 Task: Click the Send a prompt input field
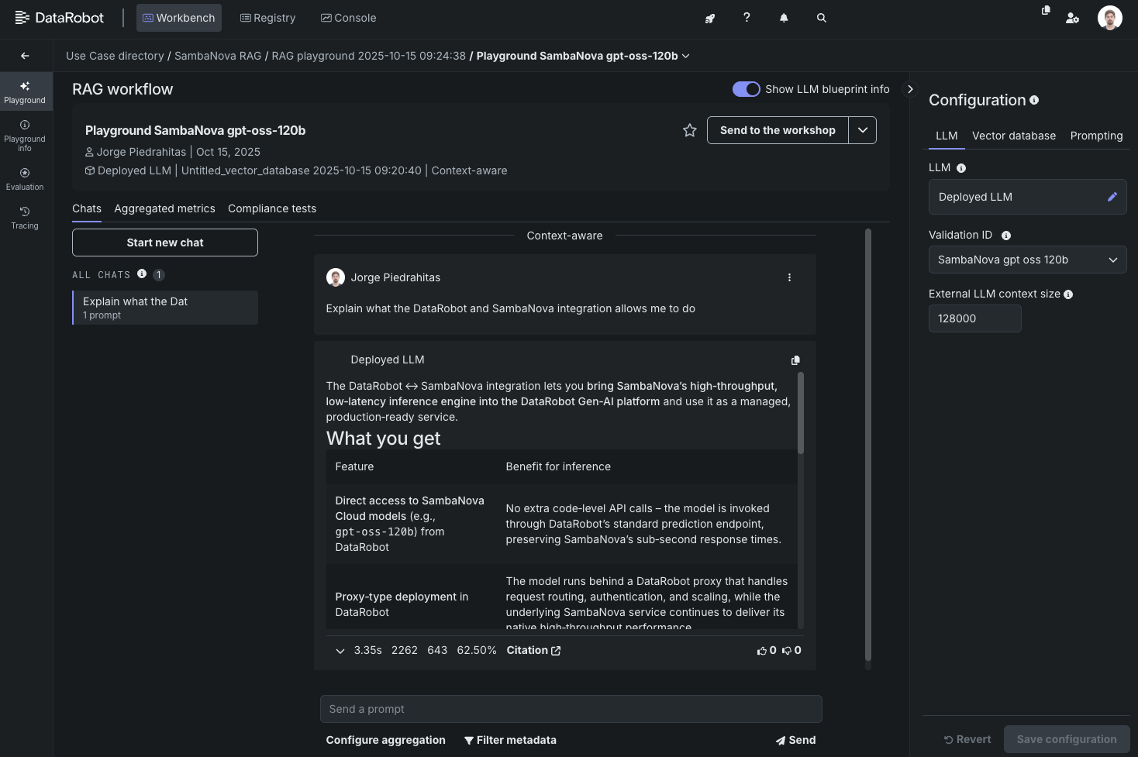(571, 709)
